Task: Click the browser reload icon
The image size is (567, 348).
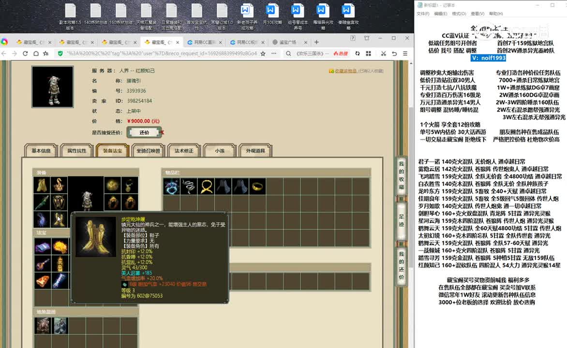Action: [x=25, y=54]
